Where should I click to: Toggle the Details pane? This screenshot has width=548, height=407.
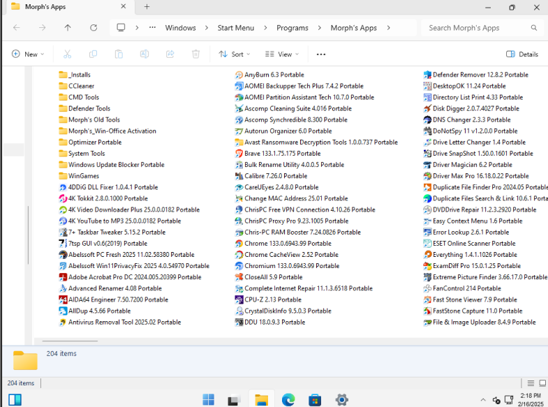pyautogui.click(x=522, y=54)
